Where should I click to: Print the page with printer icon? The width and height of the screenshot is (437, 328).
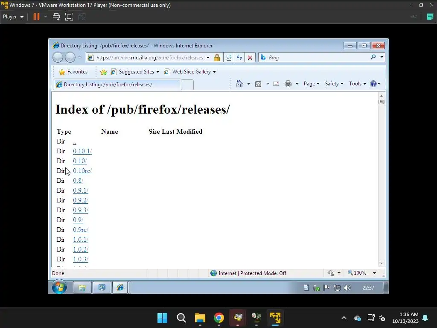point(288,84)
